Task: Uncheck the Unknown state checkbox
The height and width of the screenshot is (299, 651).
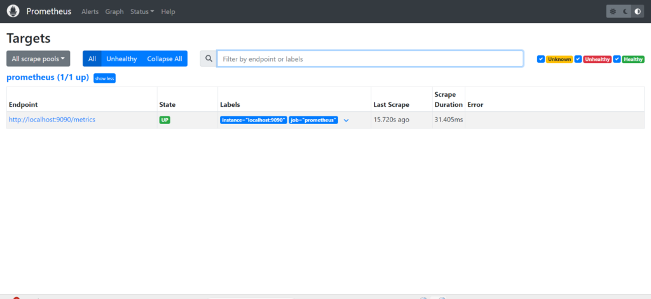Action: point(541,59)
